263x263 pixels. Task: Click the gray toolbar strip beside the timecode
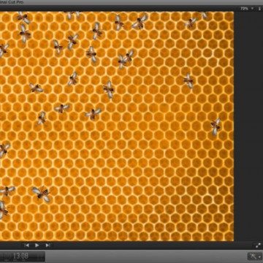[x=146, y=256]
